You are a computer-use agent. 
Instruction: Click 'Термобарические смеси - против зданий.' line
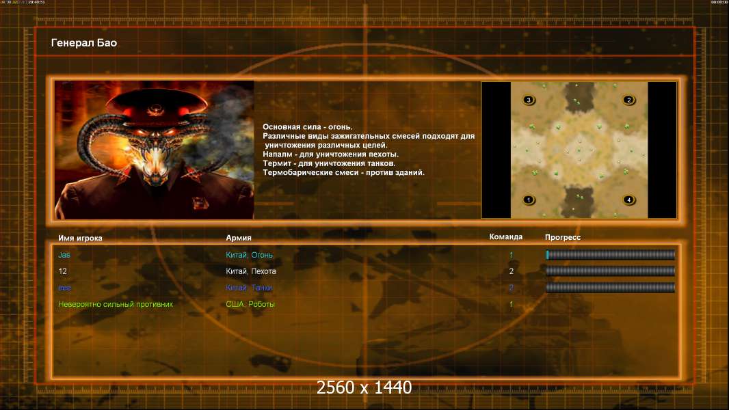coord(343,172)
